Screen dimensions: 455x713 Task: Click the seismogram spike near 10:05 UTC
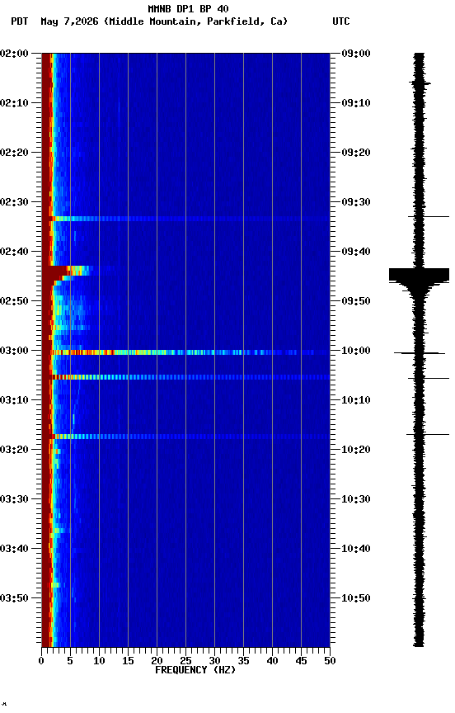coord(428,378)
